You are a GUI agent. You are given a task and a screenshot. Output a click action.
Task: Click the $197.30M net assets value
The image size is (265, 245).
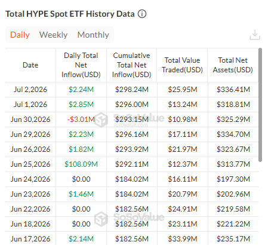click(x=233, y=179)
